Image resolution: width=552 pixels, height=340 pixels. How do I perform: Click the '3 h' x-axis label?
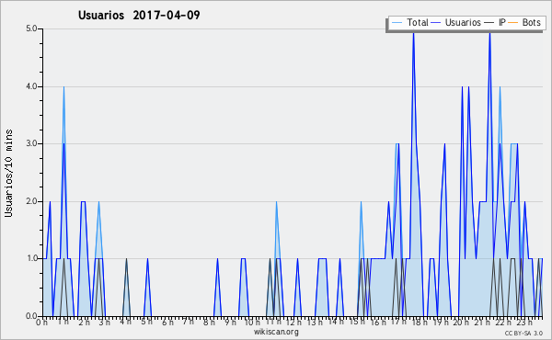(105, 322)
